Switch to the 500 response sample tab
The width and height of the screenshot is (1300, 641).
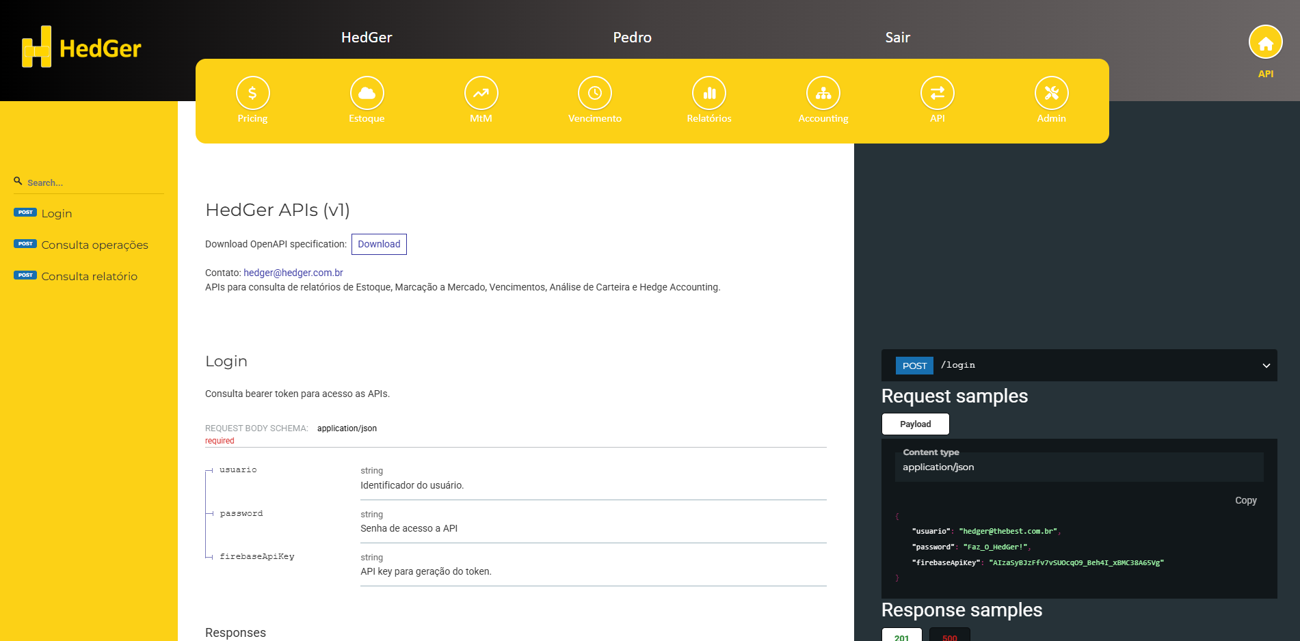coord(949,636)
